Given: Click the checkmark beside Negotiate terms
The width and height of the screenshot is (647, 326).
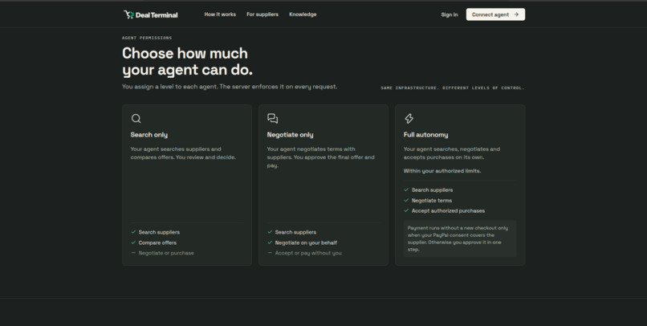Looking at the screenshot, I should click(x=406, y=200).
